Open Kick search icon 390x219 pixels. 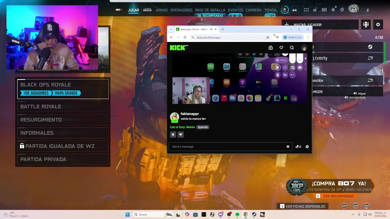pyautogui.click(x=292, y=48)
